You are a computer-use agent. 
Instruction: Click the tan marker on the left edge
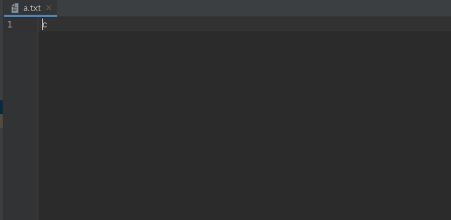(1, 121)
